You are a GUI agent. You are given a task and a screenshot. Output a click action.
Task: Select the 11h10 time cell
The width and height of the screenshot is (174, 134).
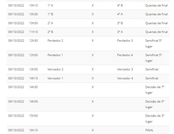coord(33,32)
